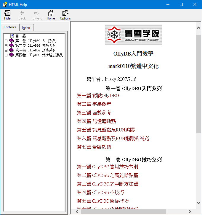Expand 第二卷 OllyDBG 技巧系列 node
This screenshot has height=215, width=202.
click(x=6, y=45)
